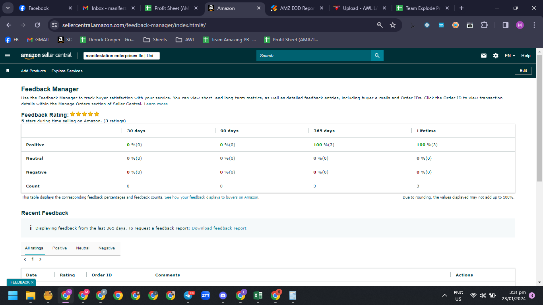
Task: Close the FEEDBACK widget tab
Action: click(x=32, y=282)
